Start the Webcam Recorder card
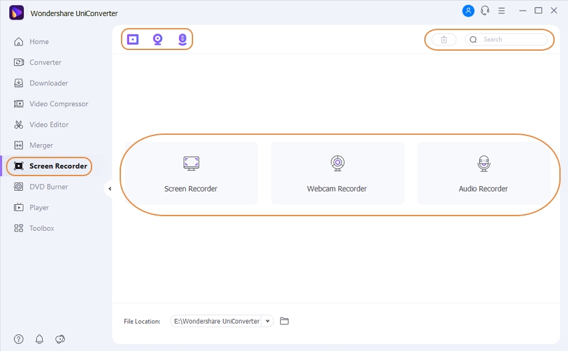568x351 pixels. click(x=337, y=173)
